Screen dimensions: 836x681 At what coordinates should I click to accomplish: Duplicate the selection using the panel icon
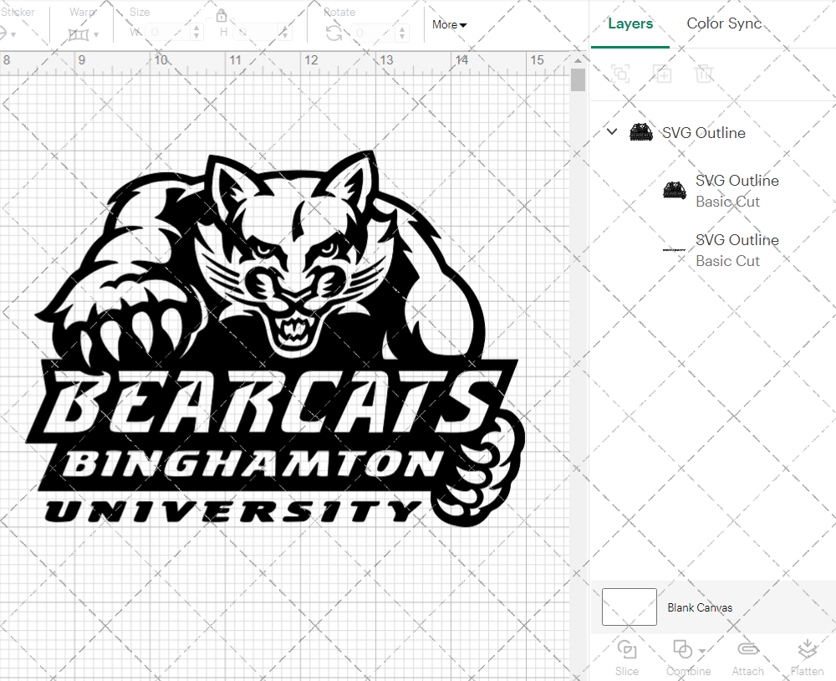tap(662, 74)
